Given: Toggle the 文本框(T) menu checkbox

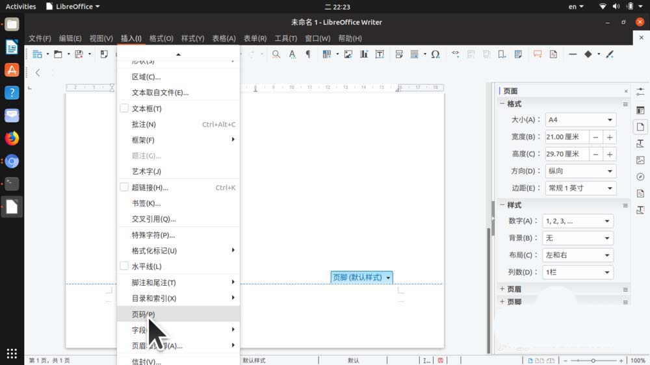Looking at the screenshot, I should pyautogui.click(x=124, y=108).
